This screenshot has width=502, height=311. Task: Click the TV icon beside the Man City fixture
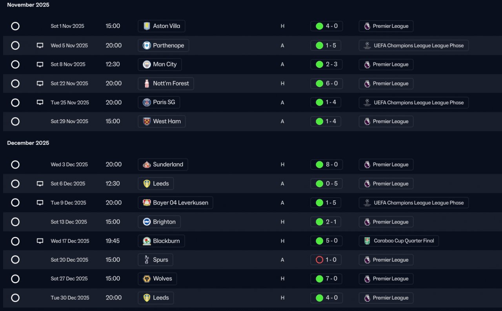pyautogui.click(x=40, y=64)
